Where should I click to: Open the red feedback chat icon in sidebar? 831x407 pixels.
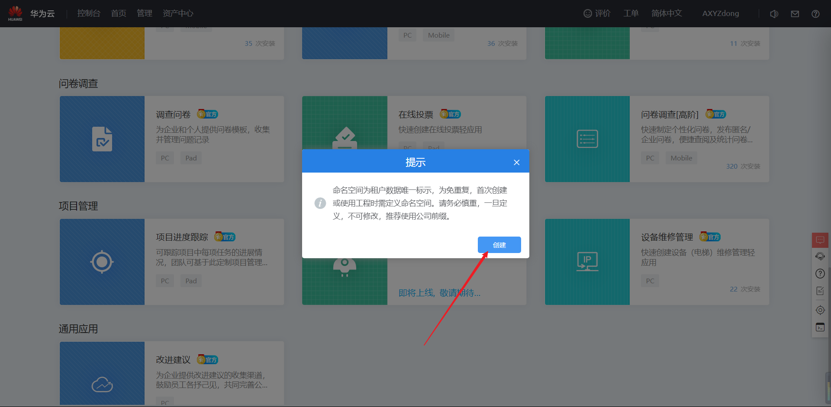820,240
